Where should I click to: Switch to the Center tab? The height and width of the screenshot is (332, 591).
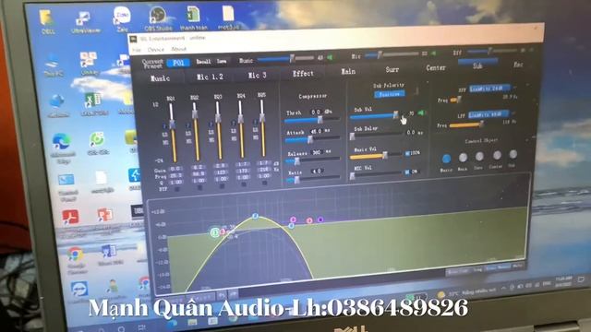coord(435,68)
